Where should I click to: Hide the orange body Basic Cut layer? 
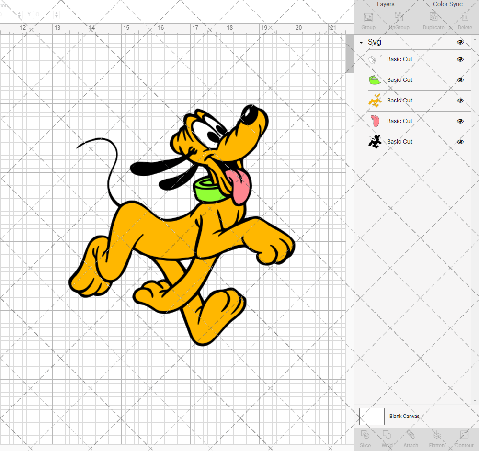(460, 101)
